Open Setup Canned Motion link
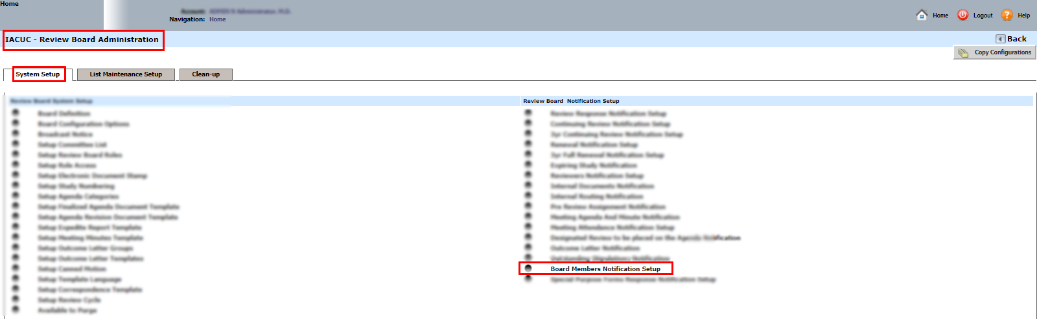This screenshot has width=1037, height=319. pos(72,269)
